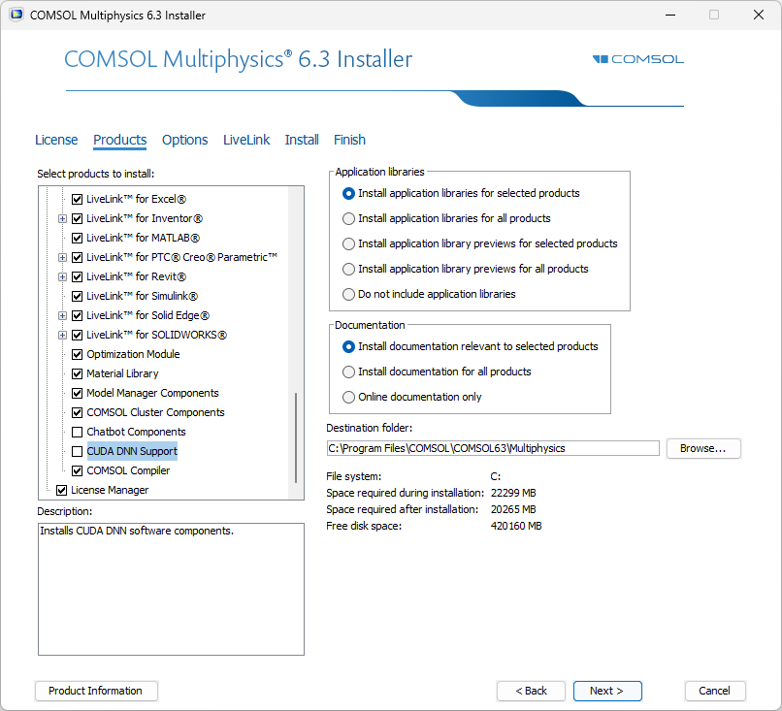Uncheck LiveLink for Excel checkbox
The height and width of the screenshot is (711, 782).
77,200
